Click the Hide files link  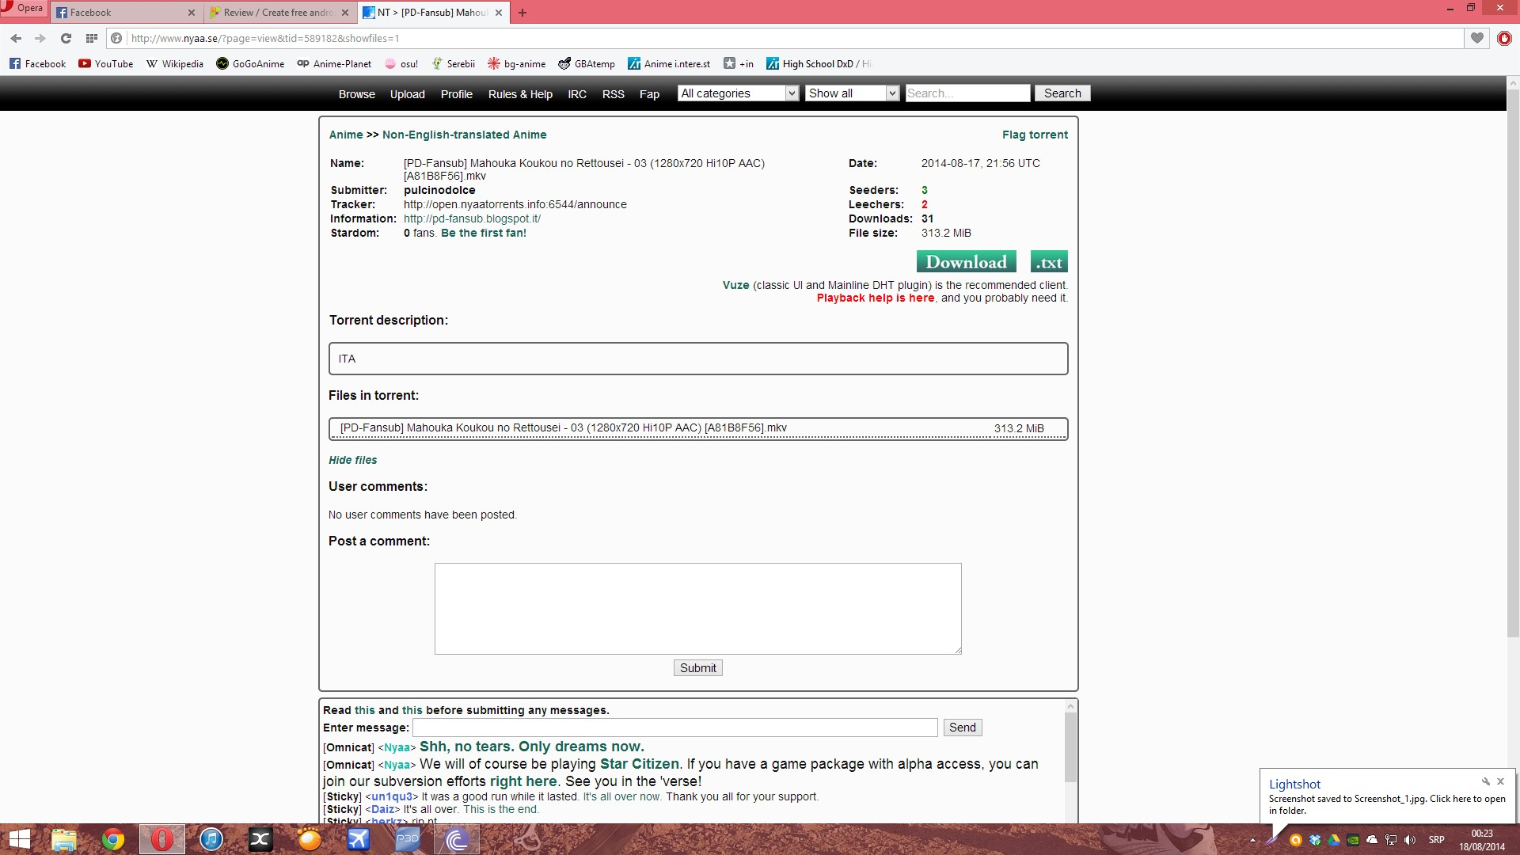pos(353,460)
